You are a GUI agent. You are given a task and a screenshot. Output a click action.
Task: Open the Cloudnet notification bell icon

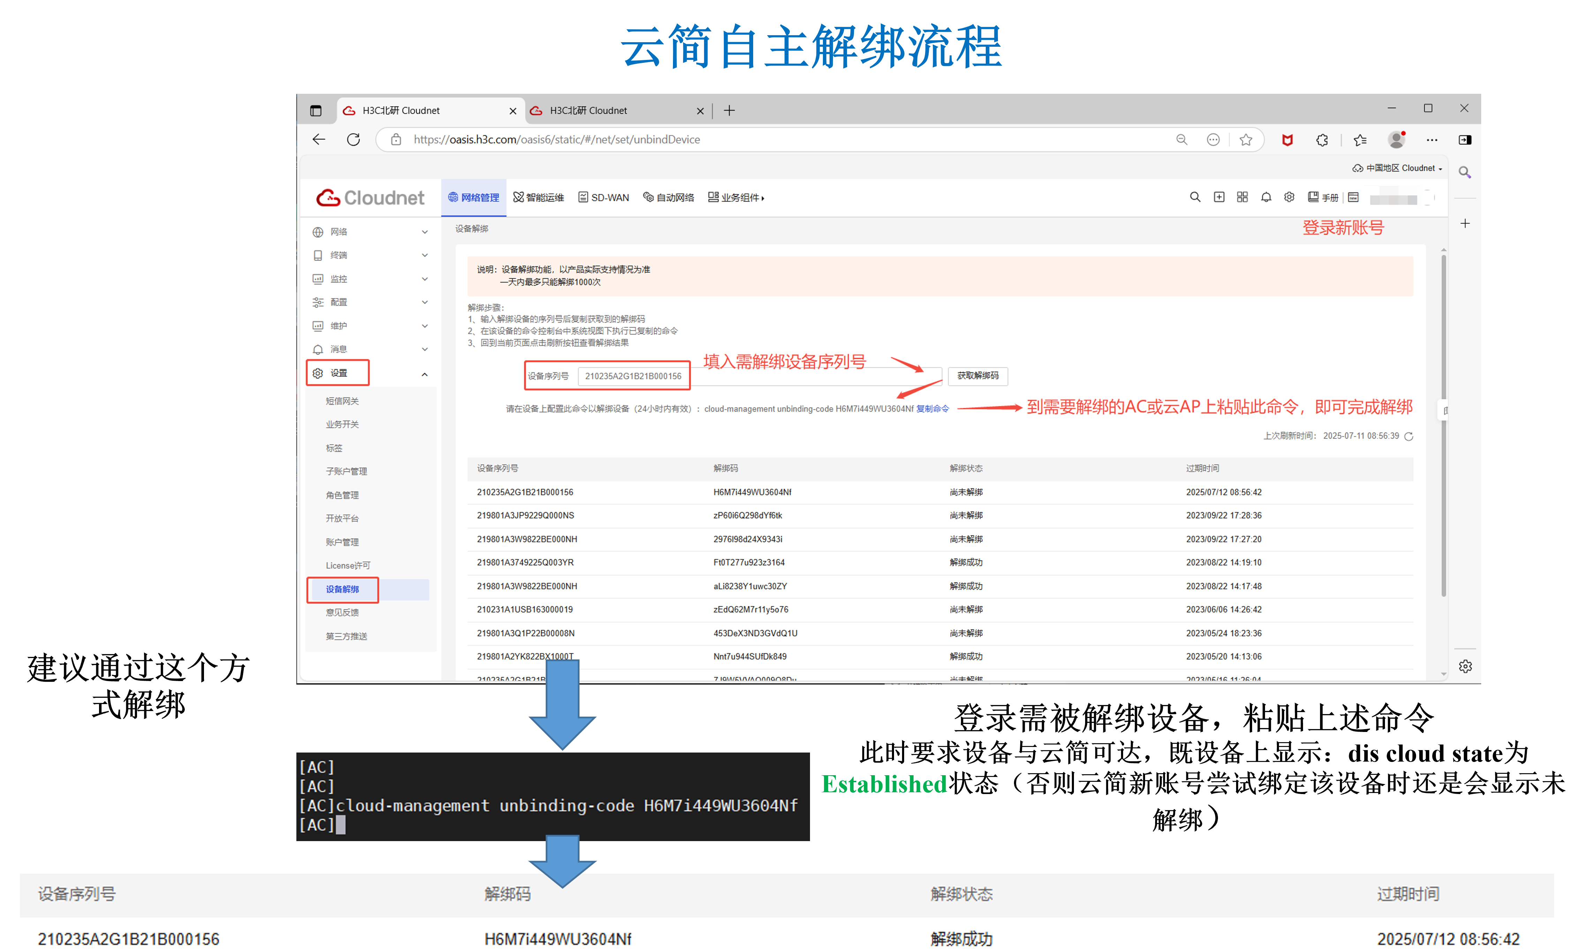pyautogui.click(x=1265, y=197)
